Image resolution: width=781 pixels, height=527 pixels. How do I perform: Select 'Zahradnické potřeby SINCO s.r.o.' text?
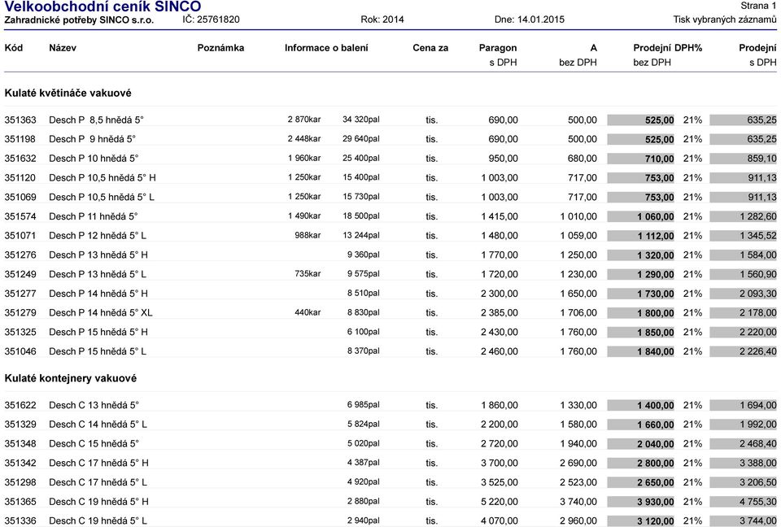[79, 20]
